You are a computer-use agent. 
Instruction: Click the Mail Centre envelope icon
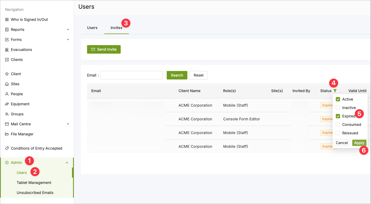point(7,124)
